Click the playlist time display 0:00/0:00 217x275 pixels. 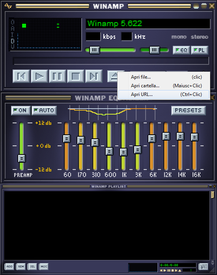click(178, 265)
